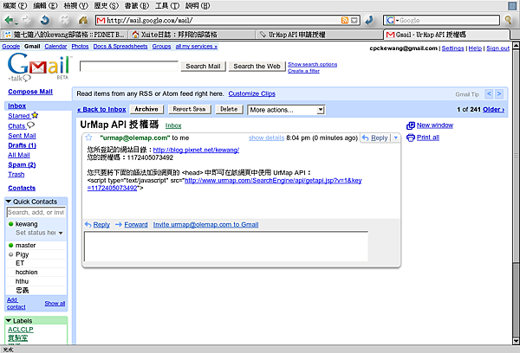Click master's green online indicator
This screenshot has width=520, height=353.
click(x=10, y=246)
